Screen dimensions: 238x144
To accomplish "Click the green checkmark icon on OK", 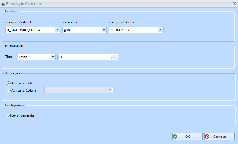I will [x=175, y=136].
